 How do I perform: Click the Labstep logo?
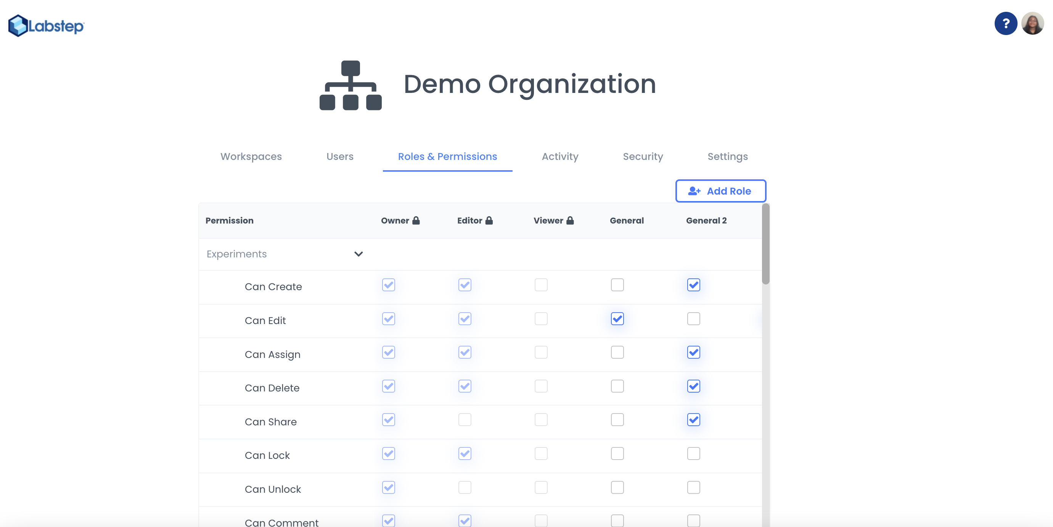point(46,26)
